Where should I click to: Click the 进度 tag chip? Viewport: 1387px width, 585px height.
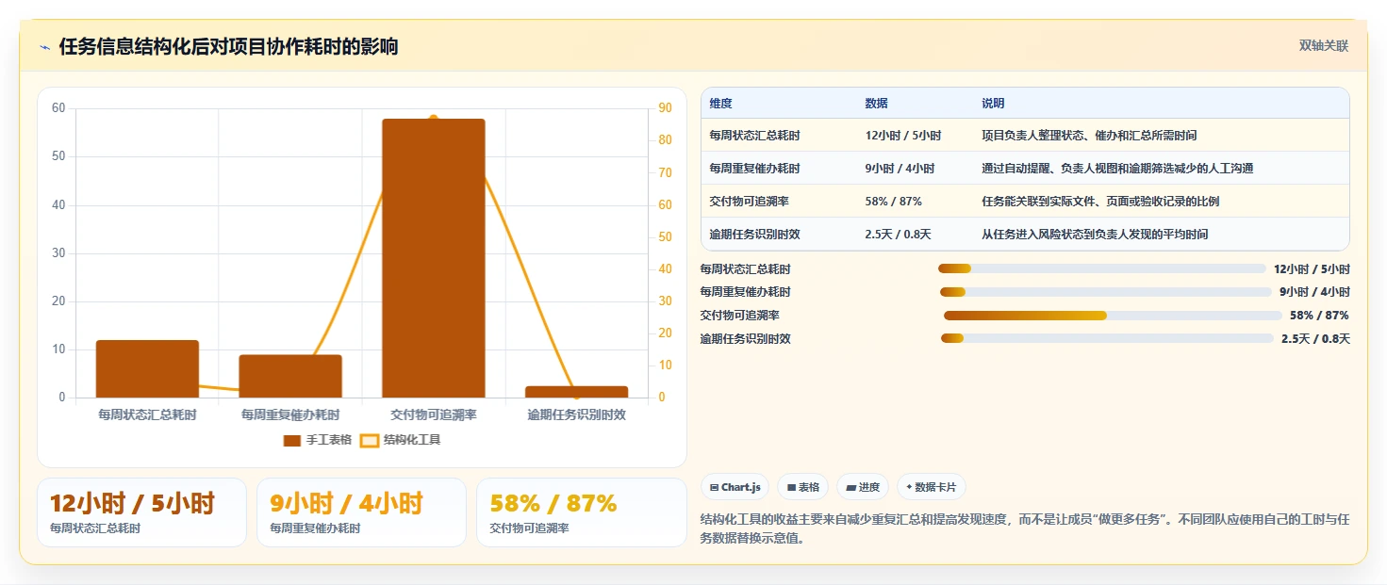click(x=863, y=487)
